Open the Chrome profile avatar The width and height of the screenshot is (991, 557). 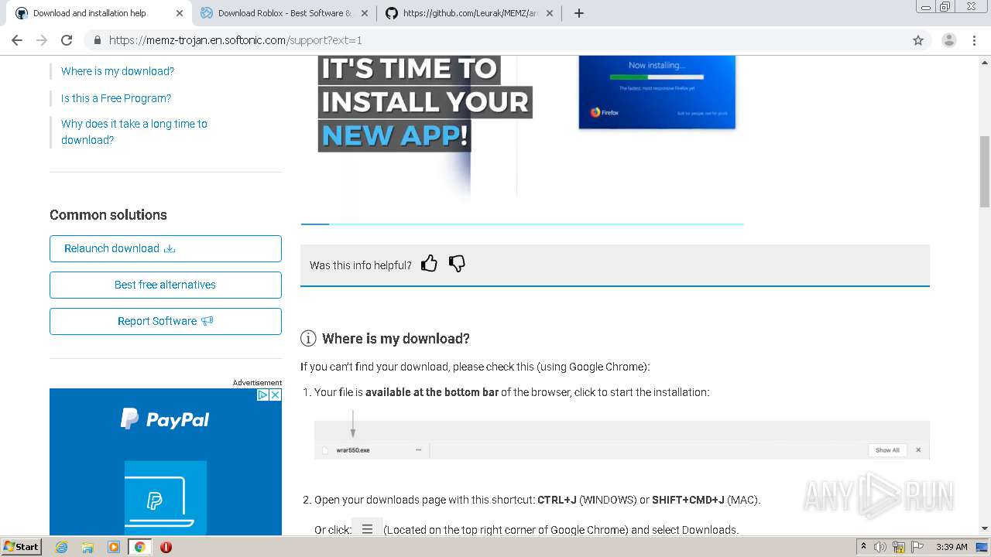click(x=948, y=40)
